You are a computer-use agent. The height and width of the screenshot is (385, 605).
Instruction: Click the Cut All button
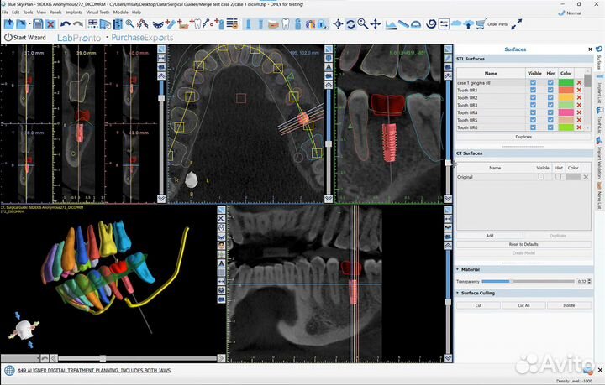point(523,305)
